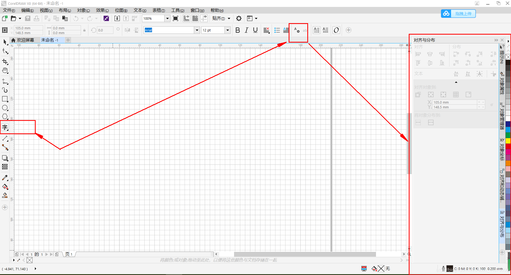Viewport: 511px width, 275px height.
Task: Select the Pick tool
Action: click(x=5, y=42)
